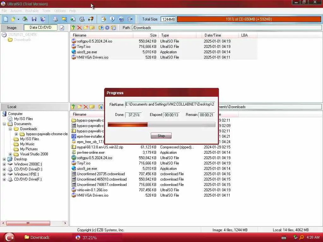The width and height of the screenshot is (323, 242).
Task: Click the Data CD/DVD image type button
Action: tap(41, 27)
